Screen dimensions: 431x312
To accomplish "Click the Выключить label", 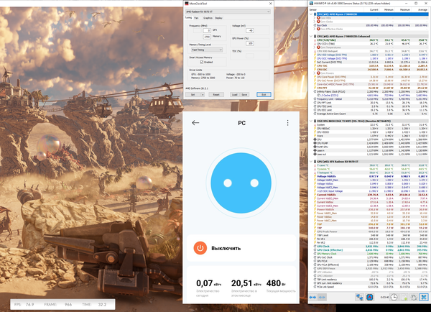I will coord(226,248).
